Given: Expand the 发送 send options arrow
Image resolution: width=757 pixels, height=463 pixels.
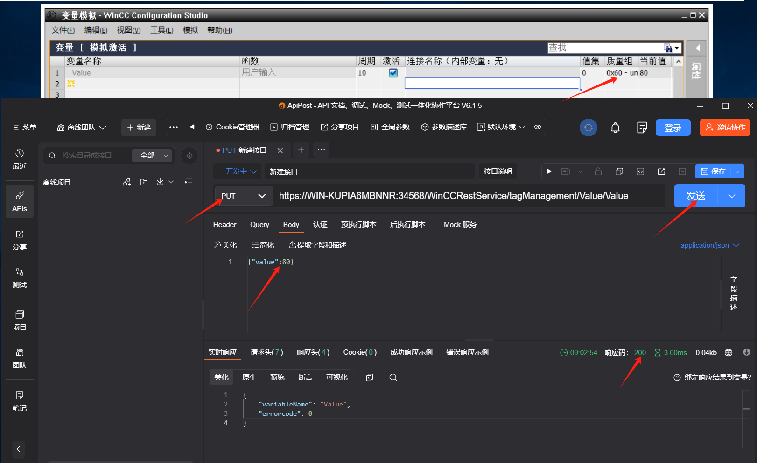Looking at the screenshot, I should pyautogui.click(x=731, y=196).
